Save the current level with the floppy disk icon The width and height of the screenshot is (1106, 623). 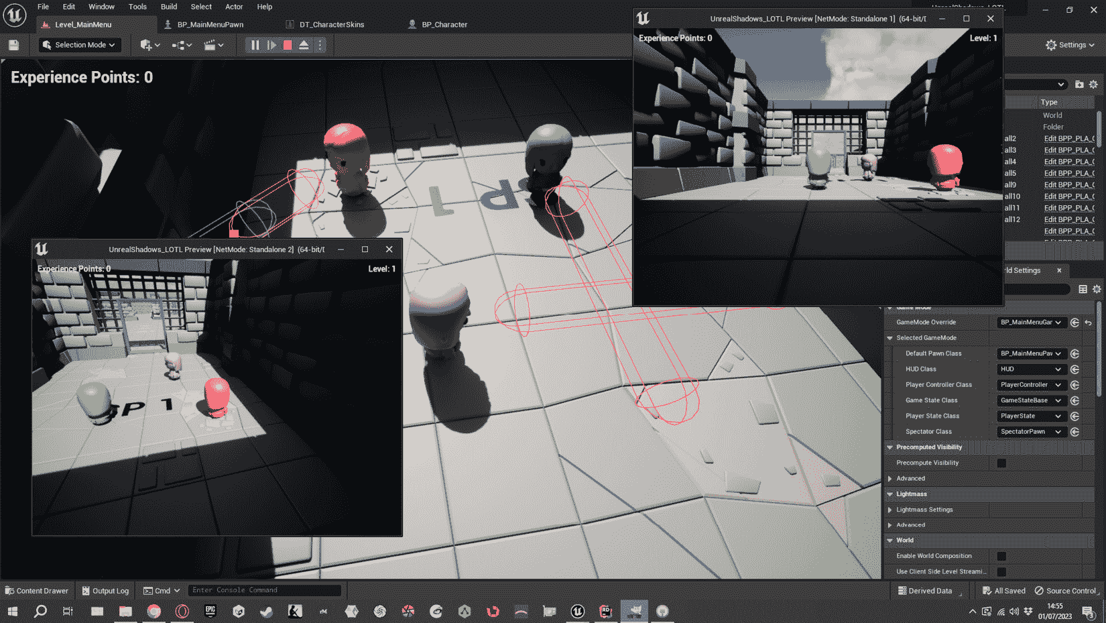point(13,45)
